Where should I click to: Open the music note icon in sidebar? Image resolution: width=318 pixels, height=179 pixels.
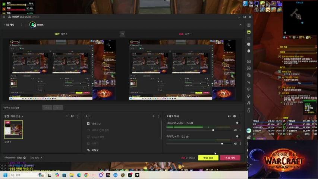click(249, 103)
